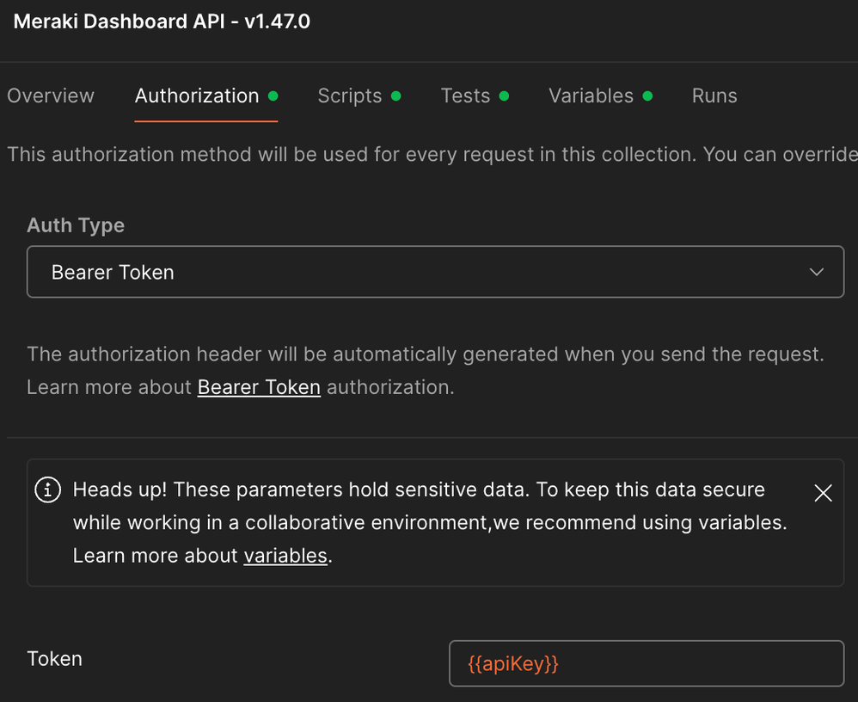Screen dimensions: 858x702
Task: Open the Runs tab
Action: coord(714,95)
